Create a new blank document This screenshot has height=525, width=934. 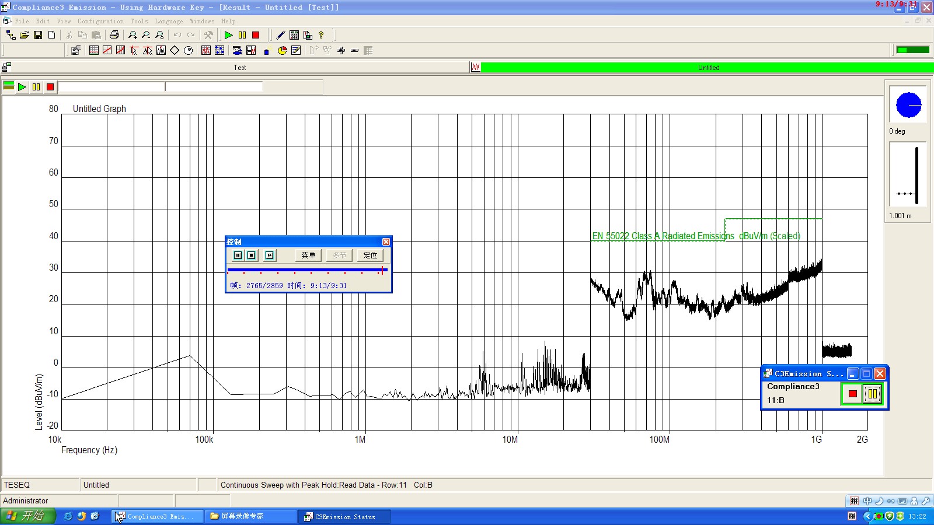[x=51, y=35]
